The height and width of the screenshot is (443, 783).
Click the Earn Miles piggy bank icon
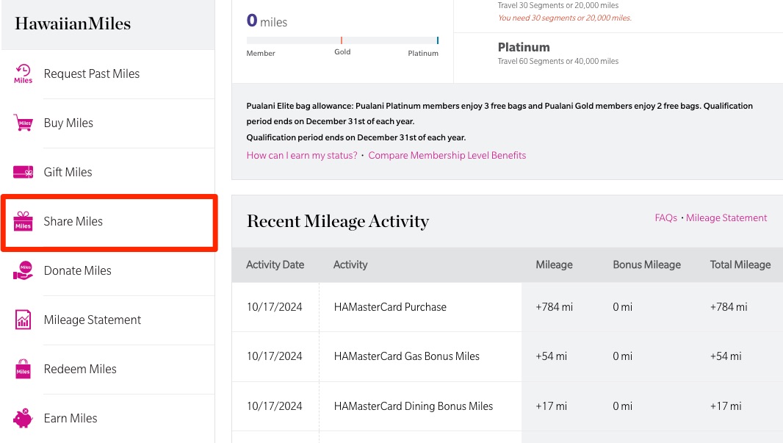24,418
